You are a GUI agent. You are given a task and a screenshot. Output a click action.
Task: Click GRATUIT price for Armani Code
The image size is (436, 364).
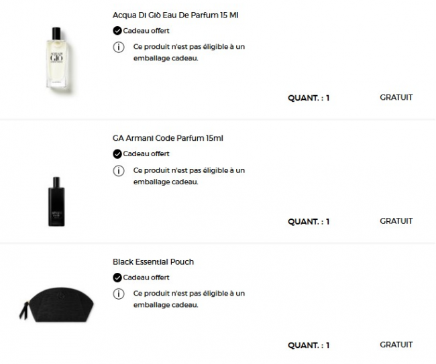click(396, 221)
